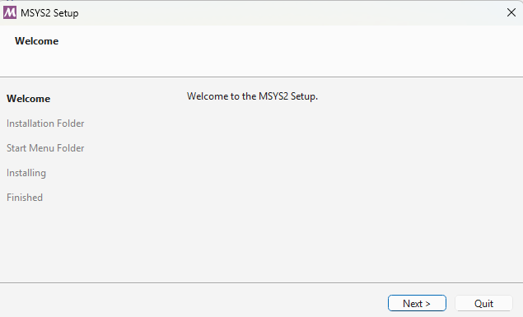Close the MSYS2 Setup window
Screen dimensions: 523x317
point(511,12)
